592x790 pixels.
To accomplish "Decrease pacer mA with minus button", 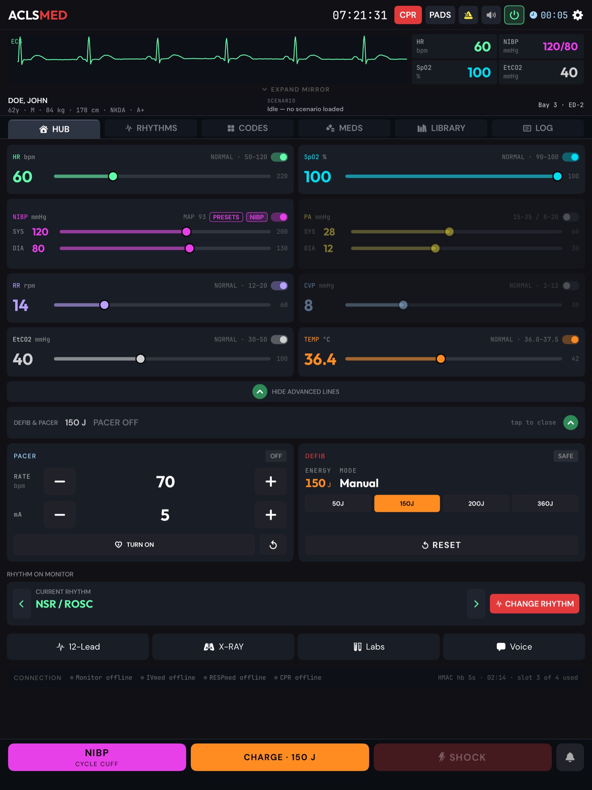I will point(60,515).
